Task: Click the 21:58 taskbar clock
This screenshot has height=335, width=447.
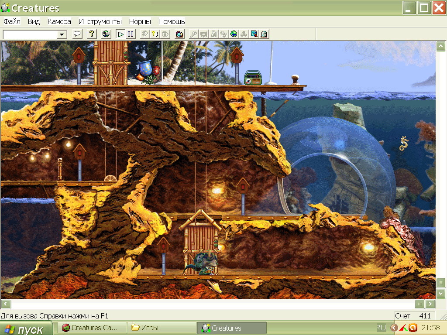Action: pos(431,328)
